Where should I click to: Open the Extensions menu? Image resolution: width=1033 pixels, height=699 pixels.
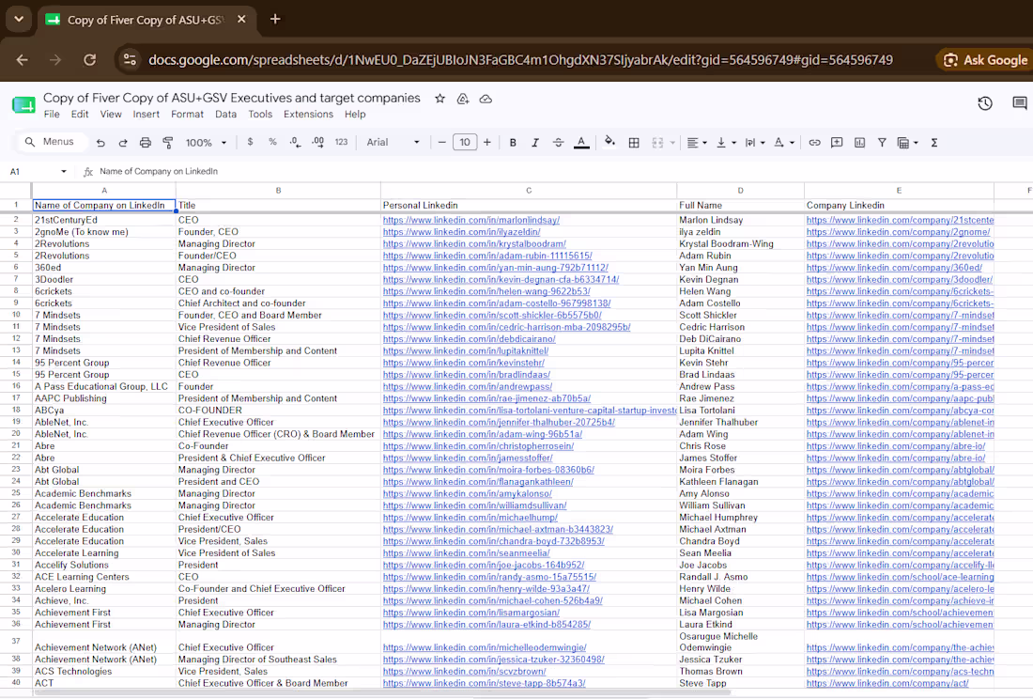click(308, 114)
